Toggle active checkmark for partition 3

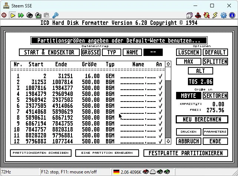coord(160,88)
